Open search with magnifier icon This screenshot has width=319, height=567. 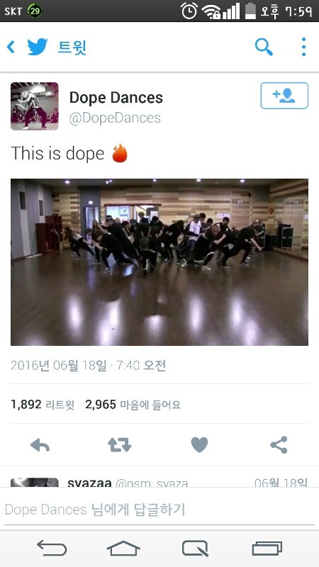coord(264,47)
